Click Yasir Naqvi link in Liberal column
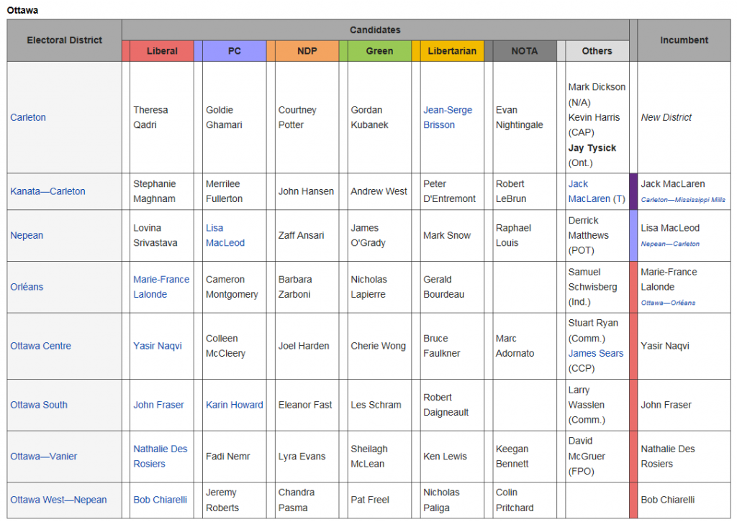 click(x=158, y=346)
